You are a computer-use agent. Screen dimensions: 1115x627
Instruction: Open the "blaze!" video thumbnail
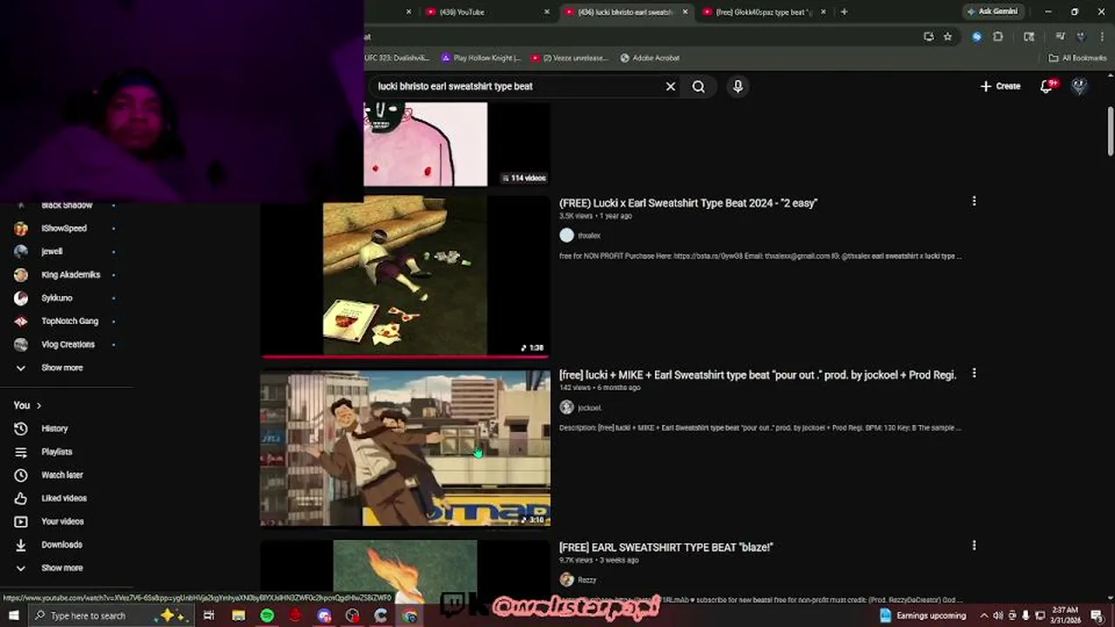405,570
